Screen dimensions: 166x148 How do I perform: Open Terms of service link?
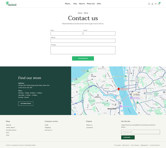(x=135, y=145)
